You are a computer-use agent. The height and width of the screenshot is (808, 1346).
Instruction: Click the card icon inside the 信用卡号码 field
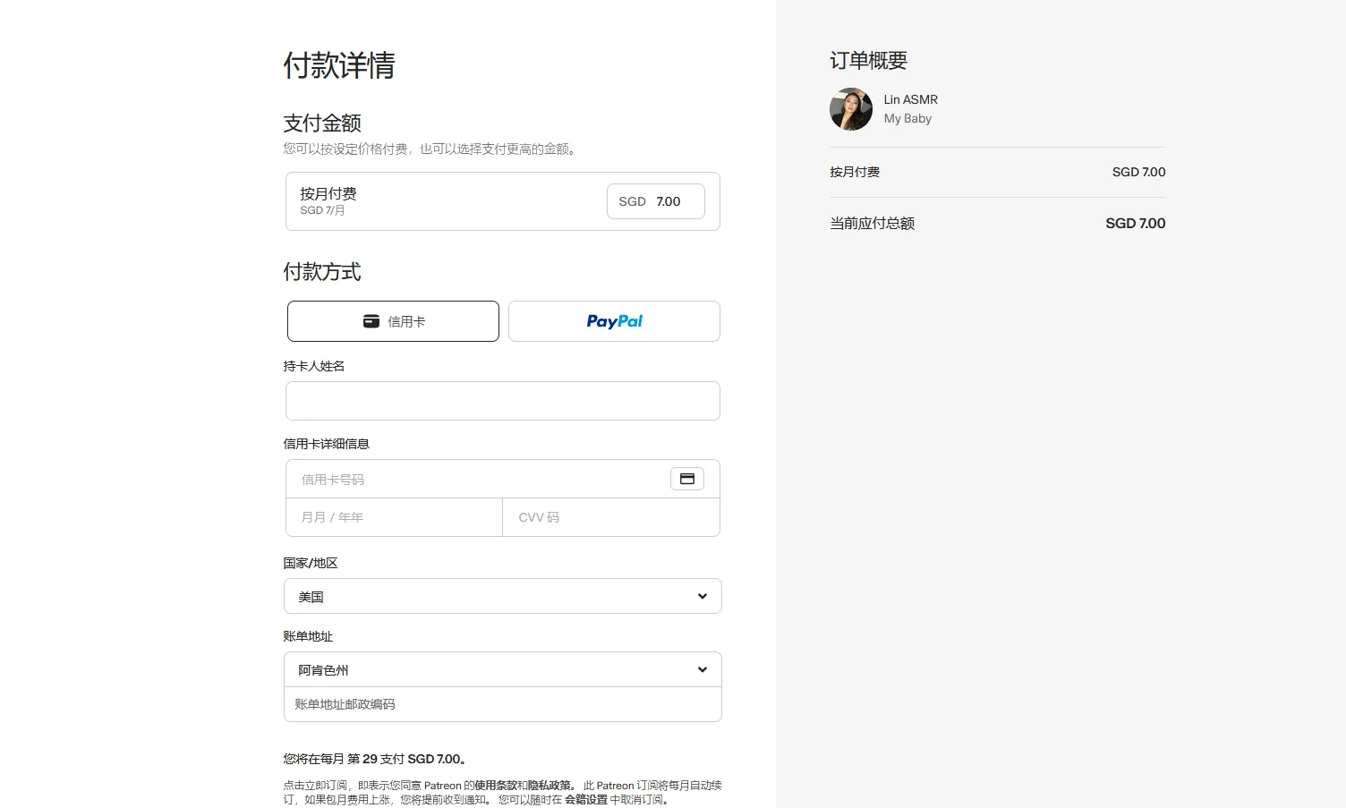[687, 478]
